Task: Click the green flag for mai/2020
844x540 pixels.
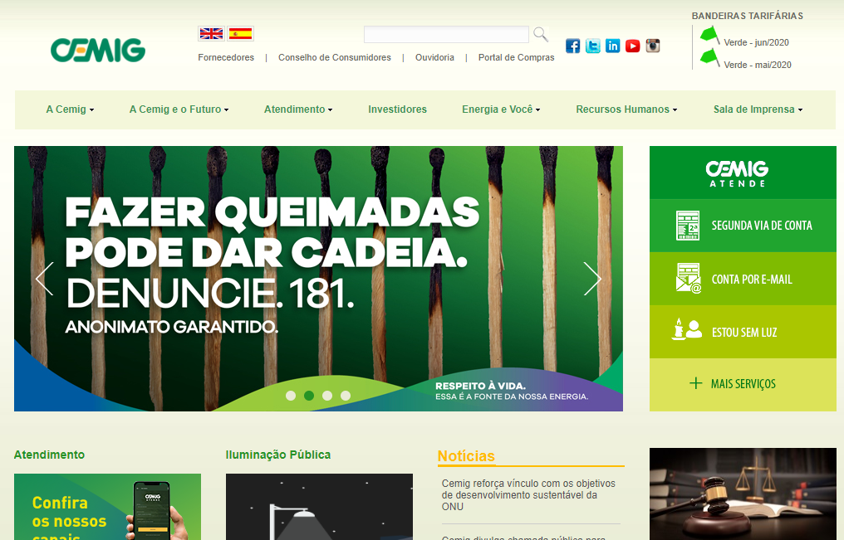Action: [x=710, y=58]
